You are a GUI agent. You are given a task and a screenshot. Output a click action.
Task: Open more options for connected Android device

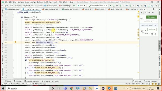click(x=156, y=21)
